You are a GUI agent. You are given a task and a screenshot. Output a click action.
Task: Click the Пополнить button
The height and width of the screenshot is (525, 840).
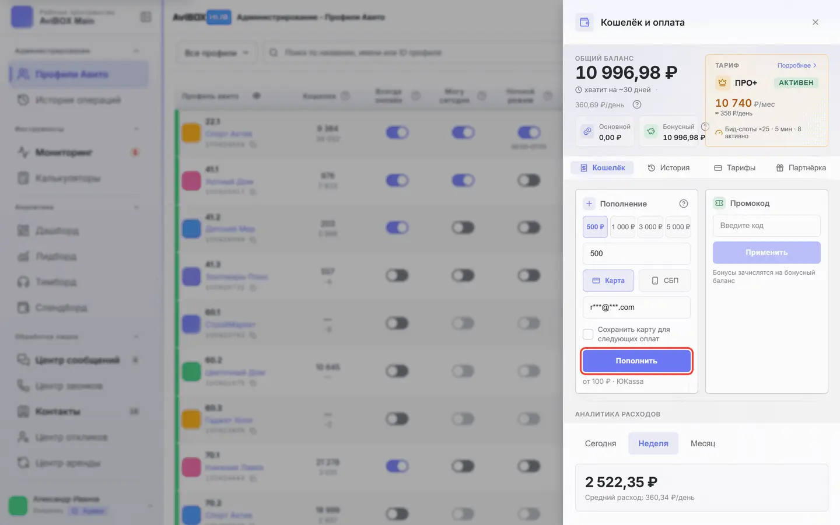pyautogui.click(x=636, y=361)
